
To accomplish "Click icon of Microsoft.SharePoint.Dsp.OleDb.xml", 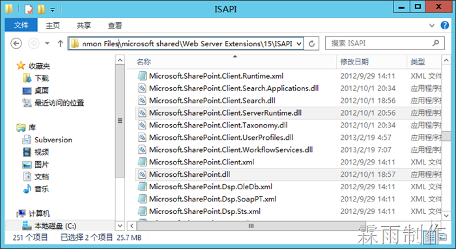I will click(x=142, y=187).
